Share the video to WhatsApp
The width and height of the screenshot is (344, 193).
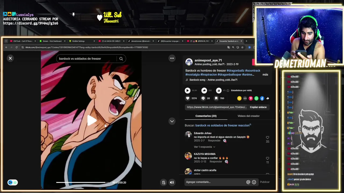point(256,98)
